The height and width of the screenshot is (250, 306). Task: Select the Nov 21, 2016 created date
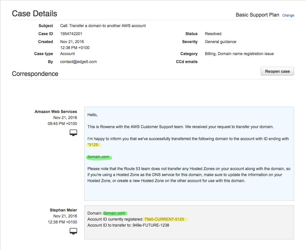tap(72, 41)
